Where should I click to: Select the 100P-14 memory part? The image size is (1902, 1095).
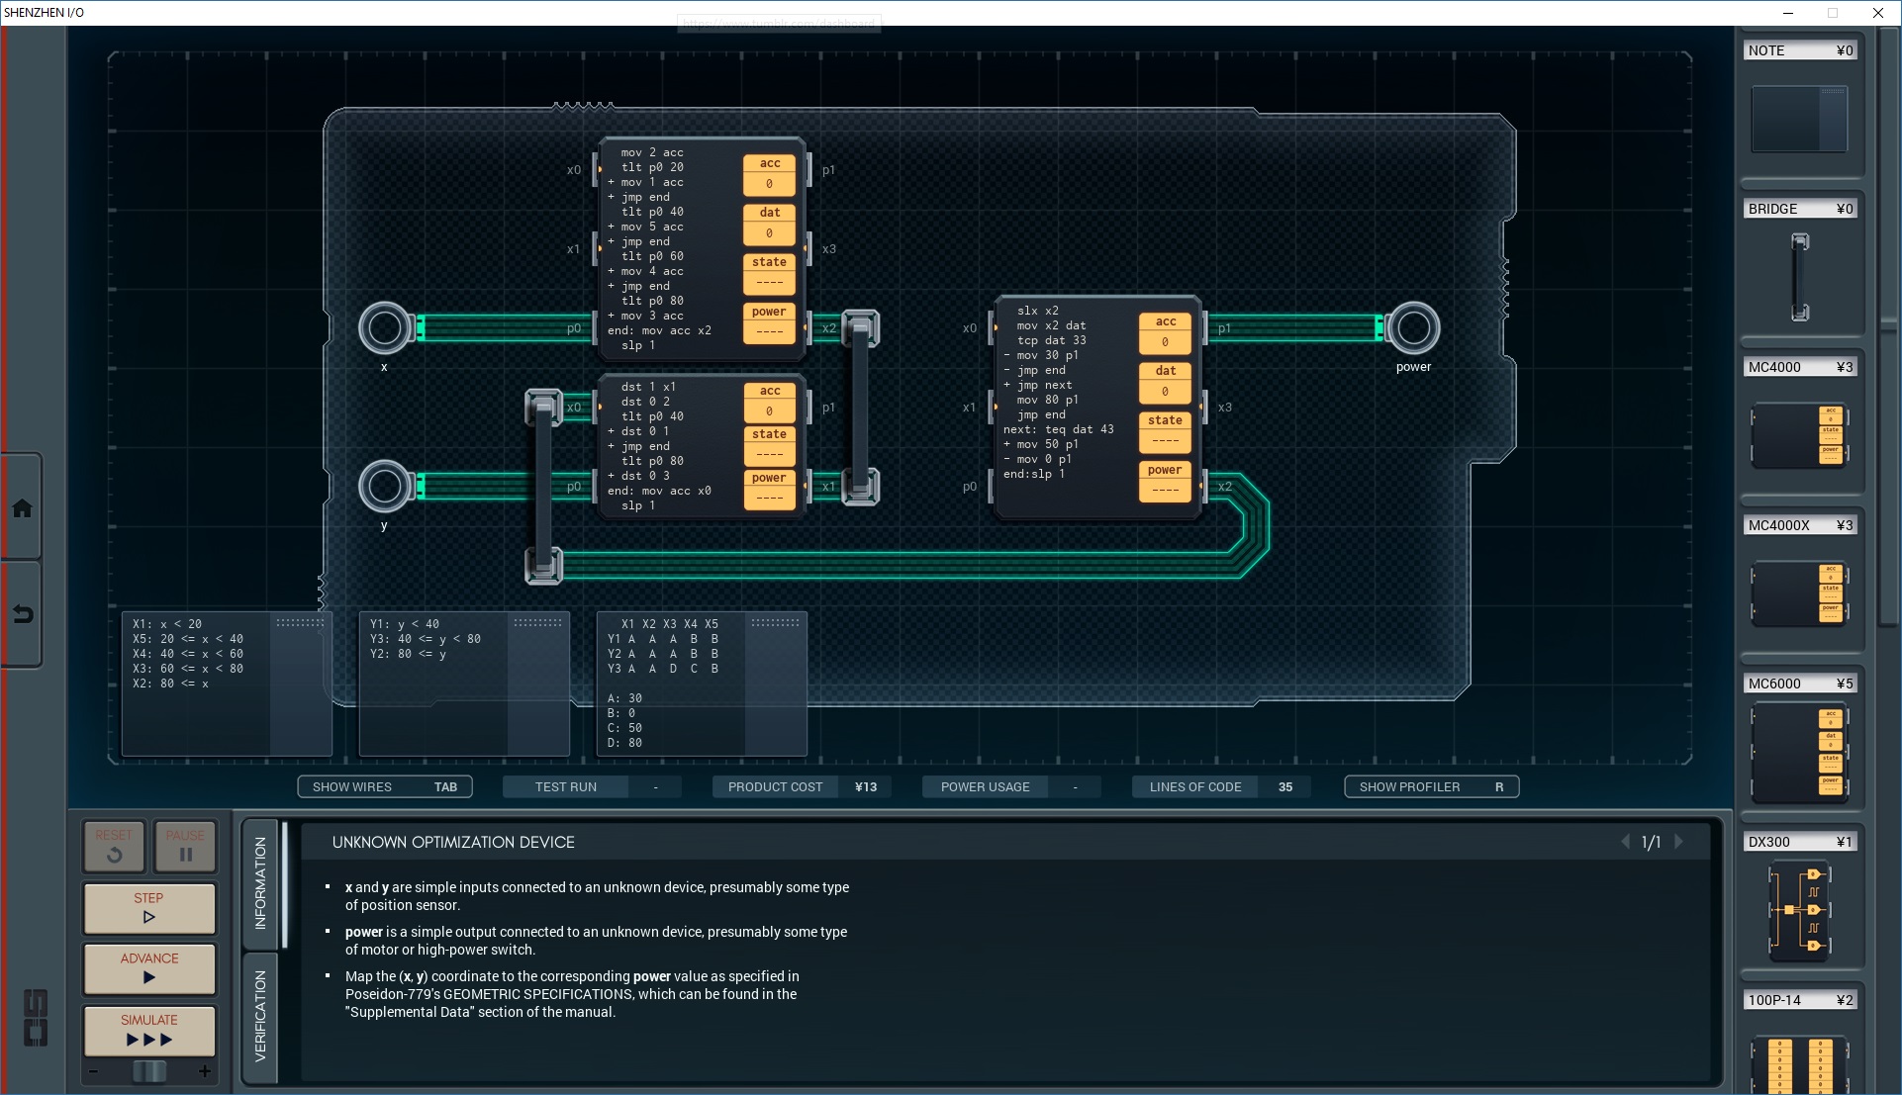(x=1799, y=1063)
